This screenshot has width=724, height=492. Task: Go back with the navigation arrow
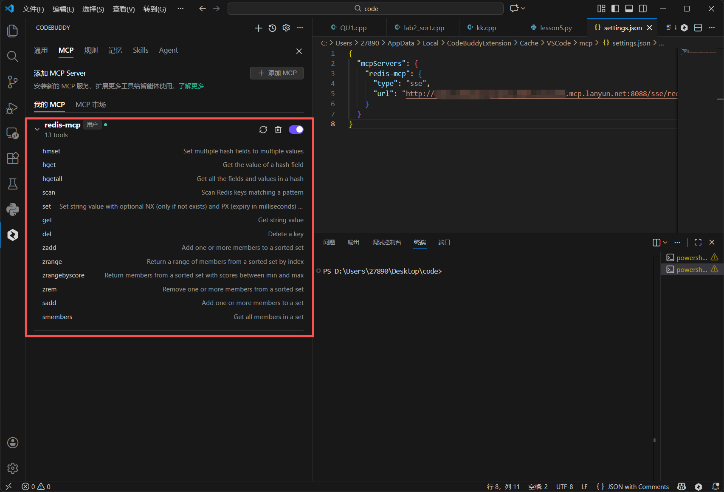pos(203,8)
